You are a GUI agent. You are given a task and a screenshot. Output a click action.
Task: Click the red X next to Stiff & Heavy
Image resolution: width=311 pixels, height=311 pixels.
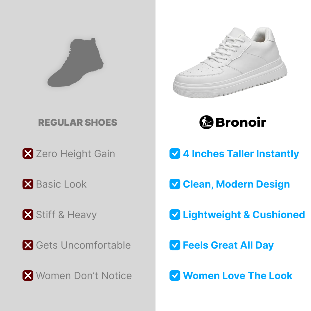(28, 214)
